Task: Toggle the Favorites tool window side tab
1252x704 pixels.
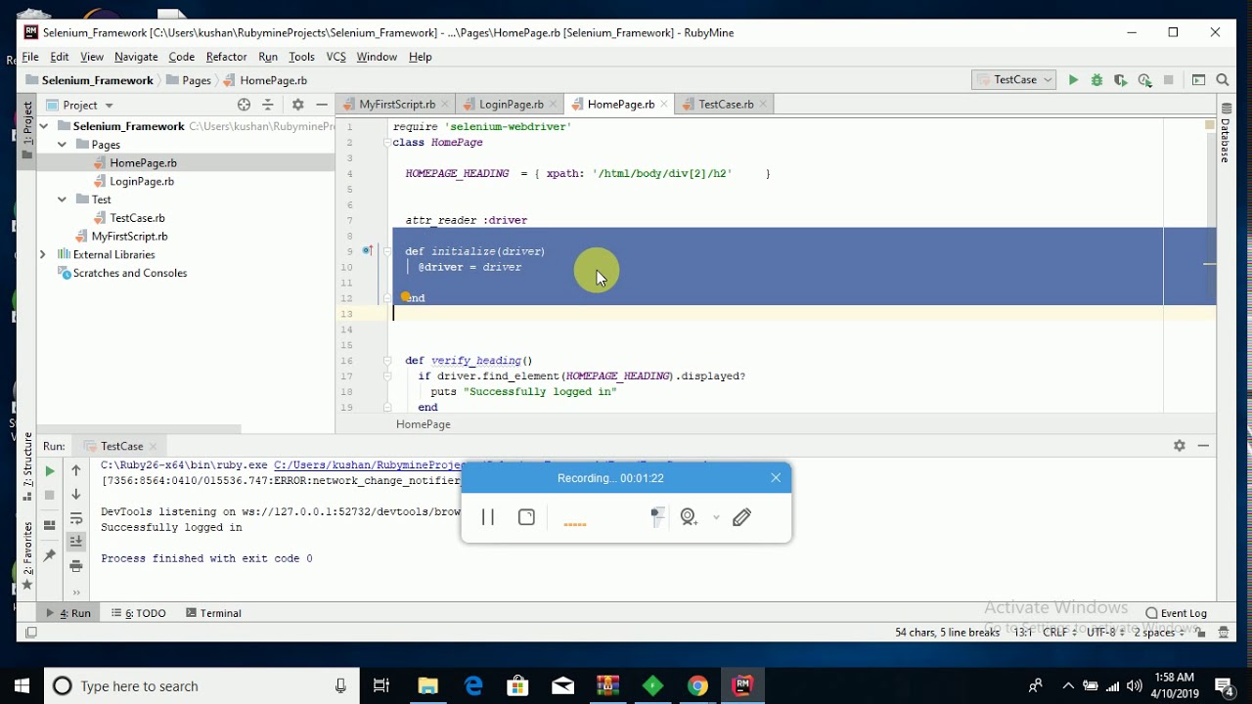Action: 27,556
